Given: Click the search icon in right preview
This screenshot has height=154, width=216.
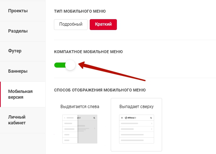Looking at the screenshot, I should tap(151, 118).
